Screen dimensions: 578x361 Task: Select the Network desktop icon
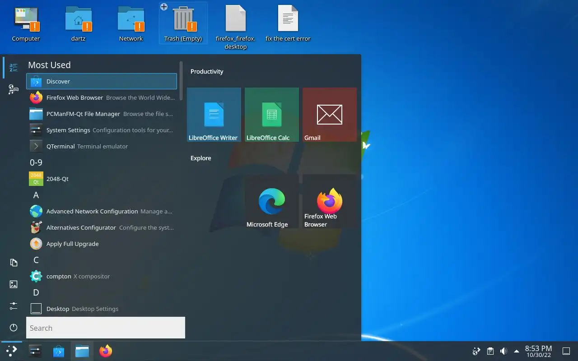click(131, 23)
